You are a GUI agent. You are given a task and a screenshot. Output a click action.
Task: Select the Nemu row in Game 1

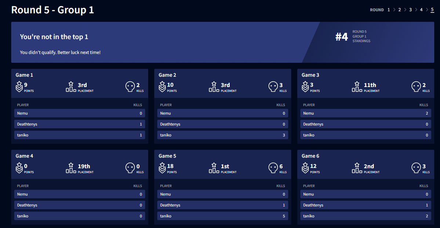click(x=80, y=113)
